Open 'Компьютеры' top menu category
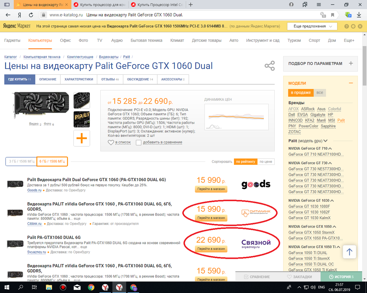Screen dimensions: 367x293 40,40
